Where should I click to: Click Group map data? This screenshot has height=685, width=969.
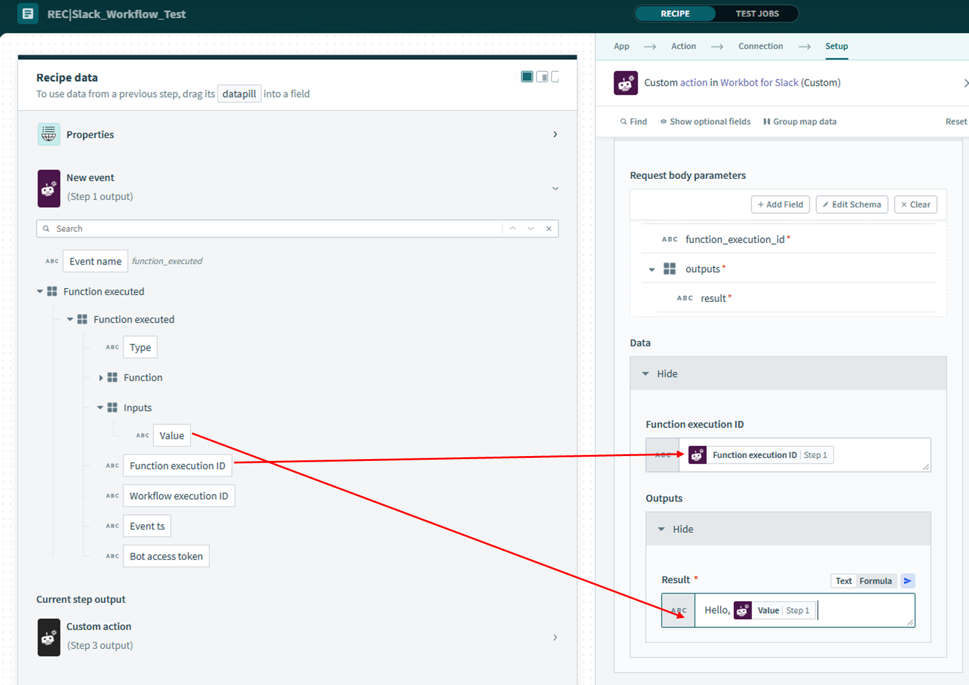(x=800, y=122)
